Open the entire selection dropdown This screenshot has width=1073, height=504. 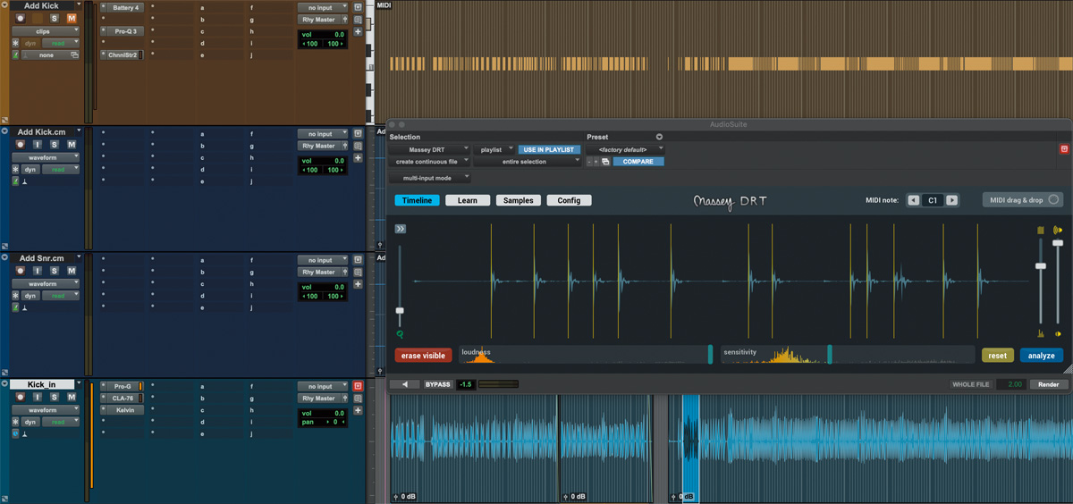point(528,162)
